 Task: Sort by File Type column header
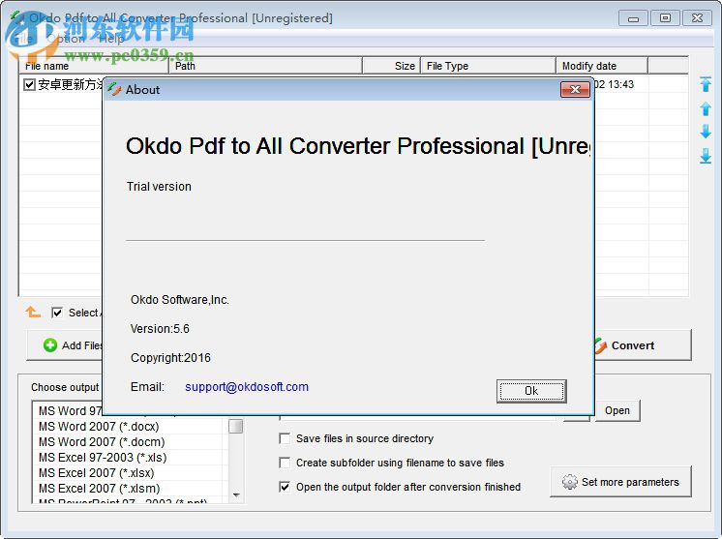[x=488, y=66]
